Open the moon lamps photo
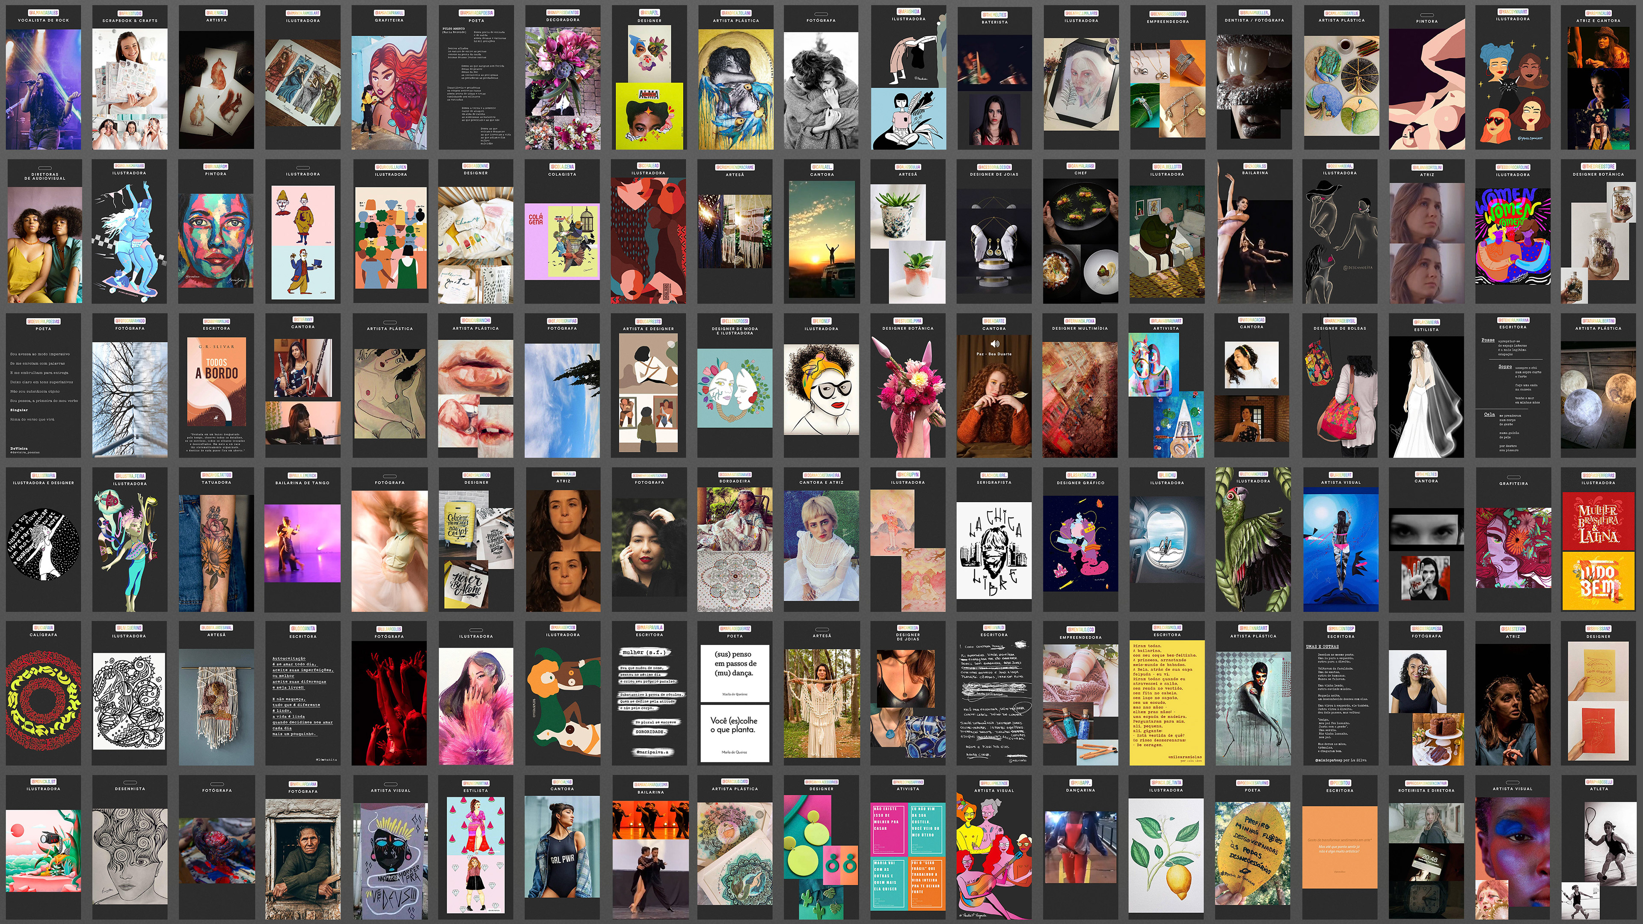The width and height of the screenshot is (1643, 924). coord(1599,395)
